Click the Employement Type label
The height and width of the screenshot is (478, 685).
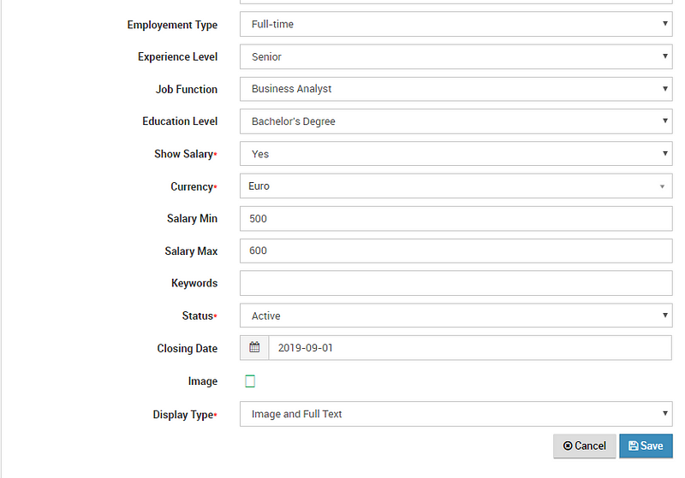[x=172, y=25]
